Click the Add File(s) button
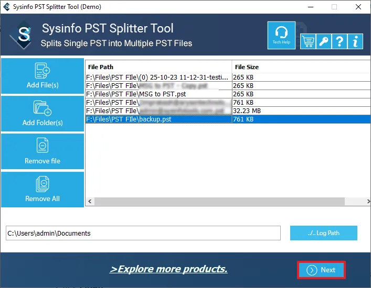This screenshot has width=371, height=288. coord(43,76)
